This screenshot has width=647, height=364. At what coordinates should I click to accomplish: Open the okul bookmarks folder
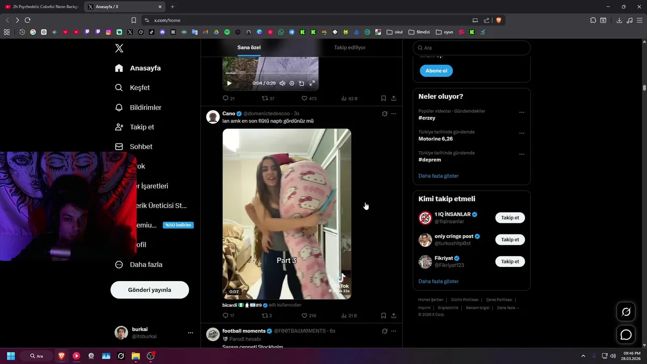[395, 32]
